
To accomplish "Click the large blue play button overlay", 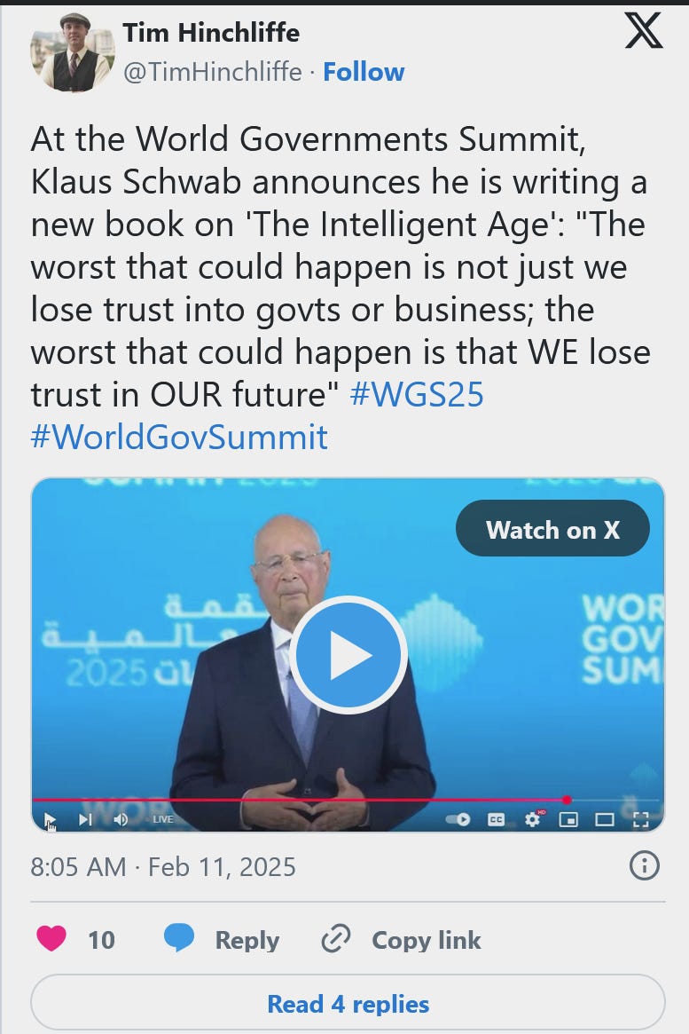I will pos(348,654).
